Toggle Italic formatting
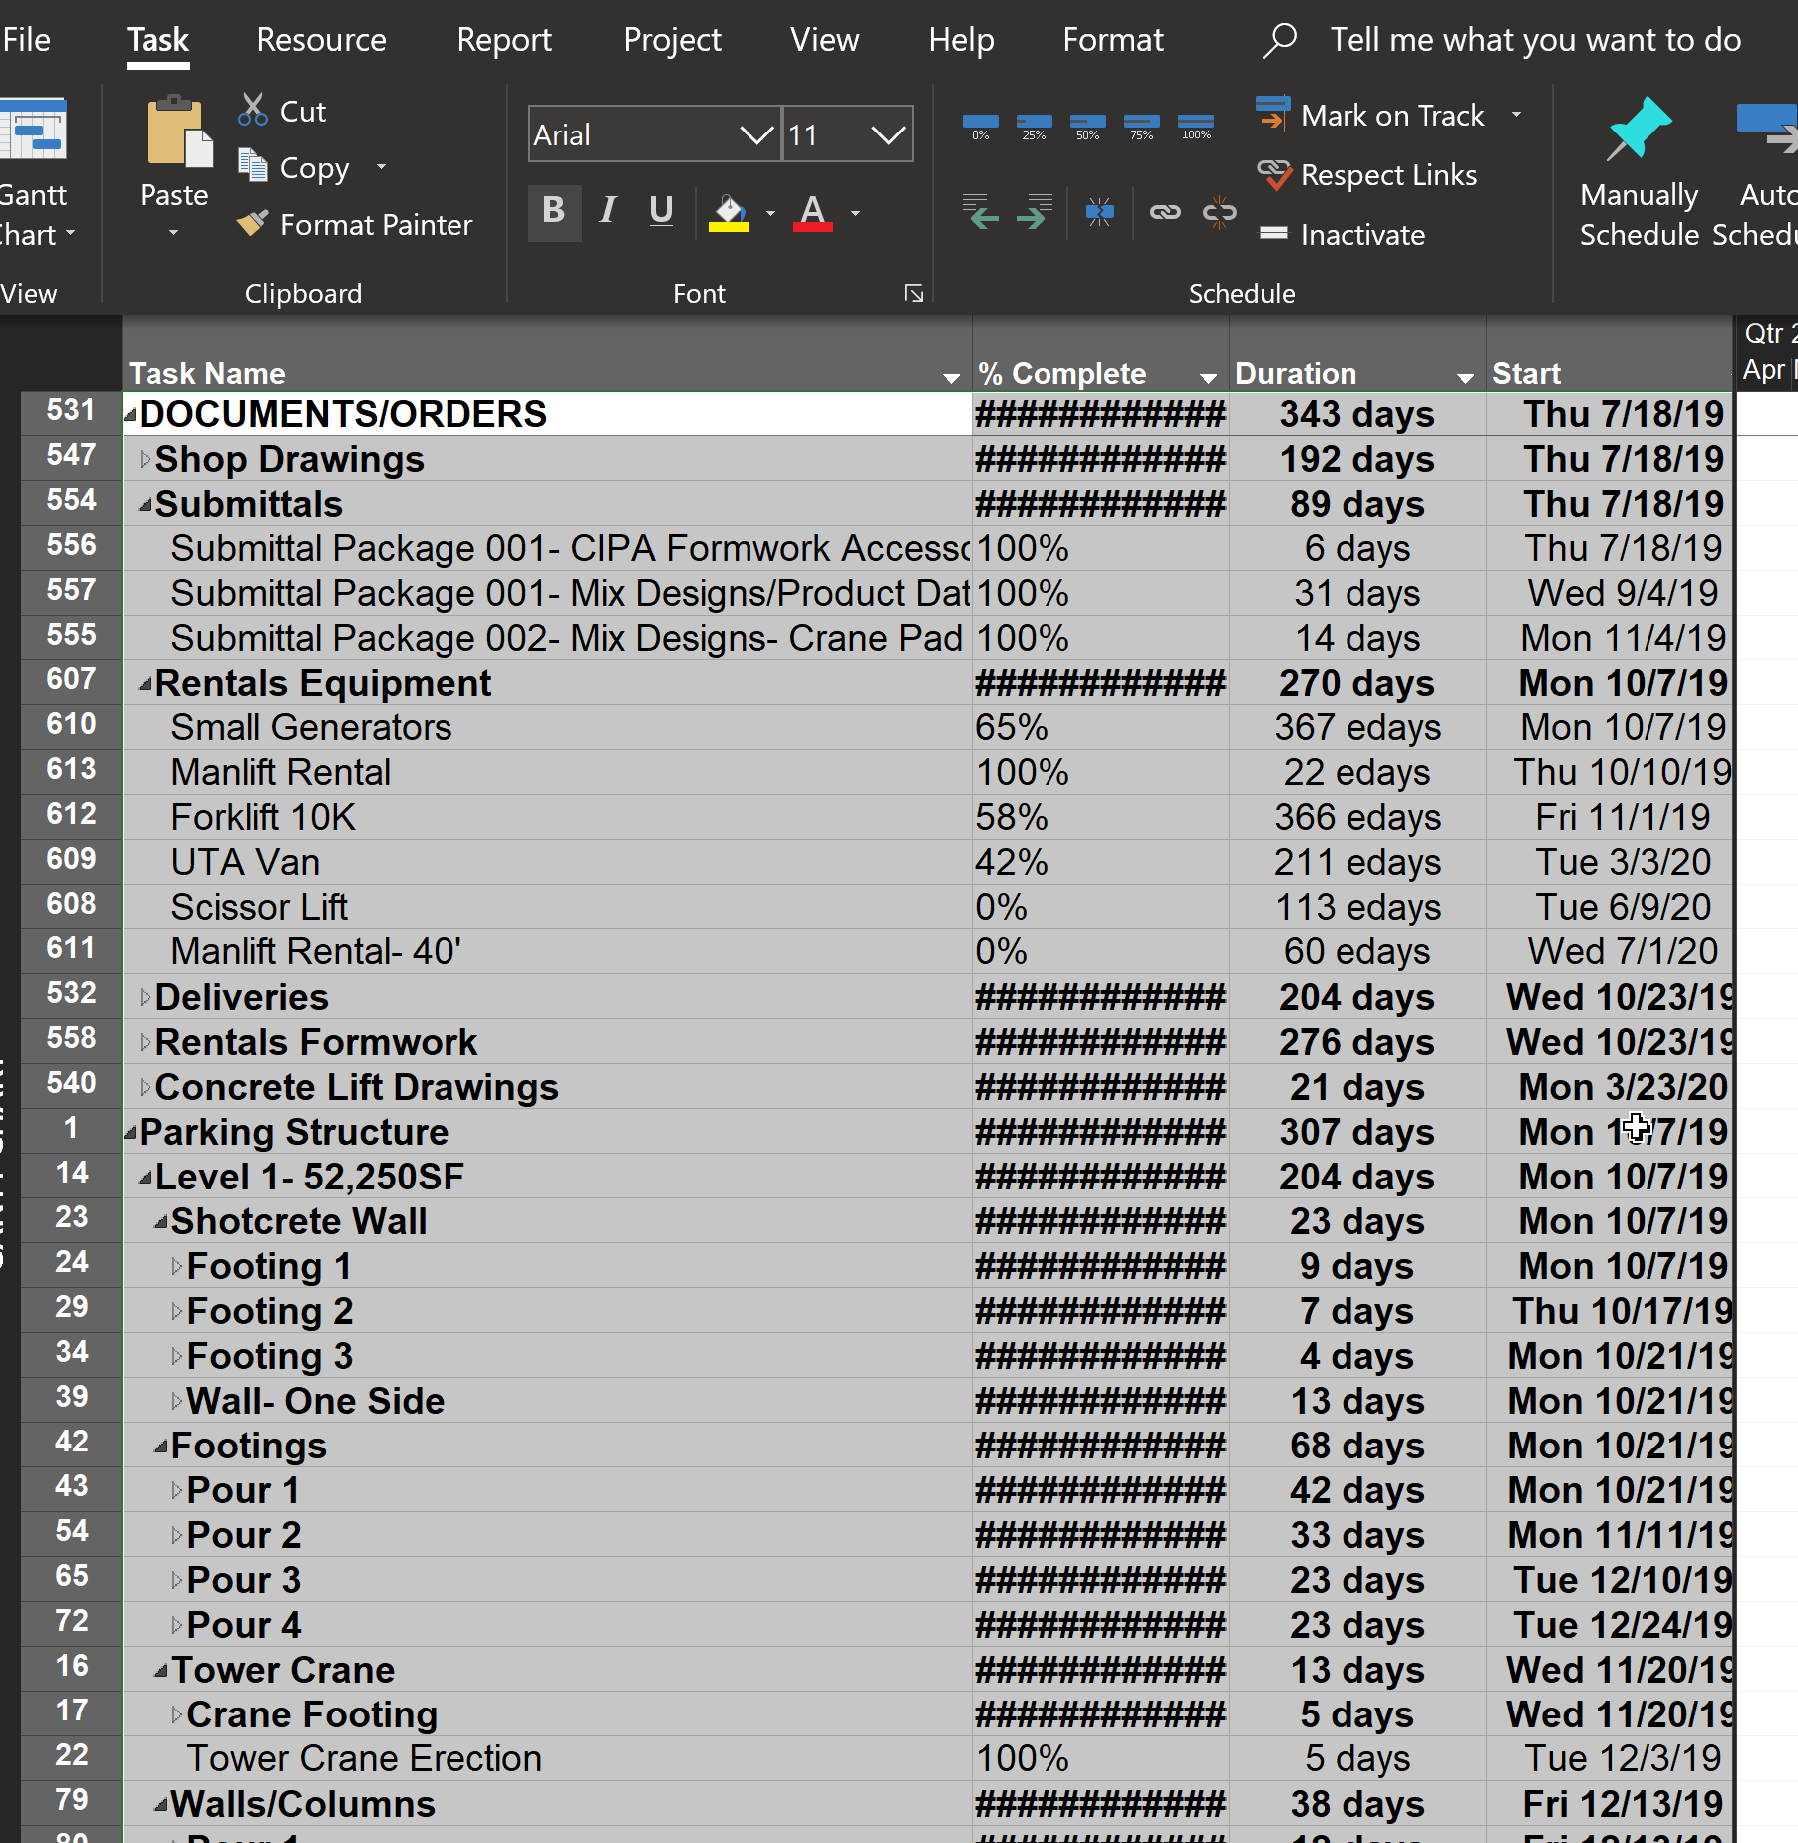This screenshot has width=1798, height=1843. (x=607, y=212)
